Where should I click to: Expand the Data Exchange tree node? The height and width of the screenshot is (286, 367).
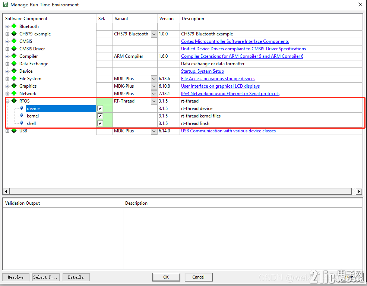coord(7,64)
